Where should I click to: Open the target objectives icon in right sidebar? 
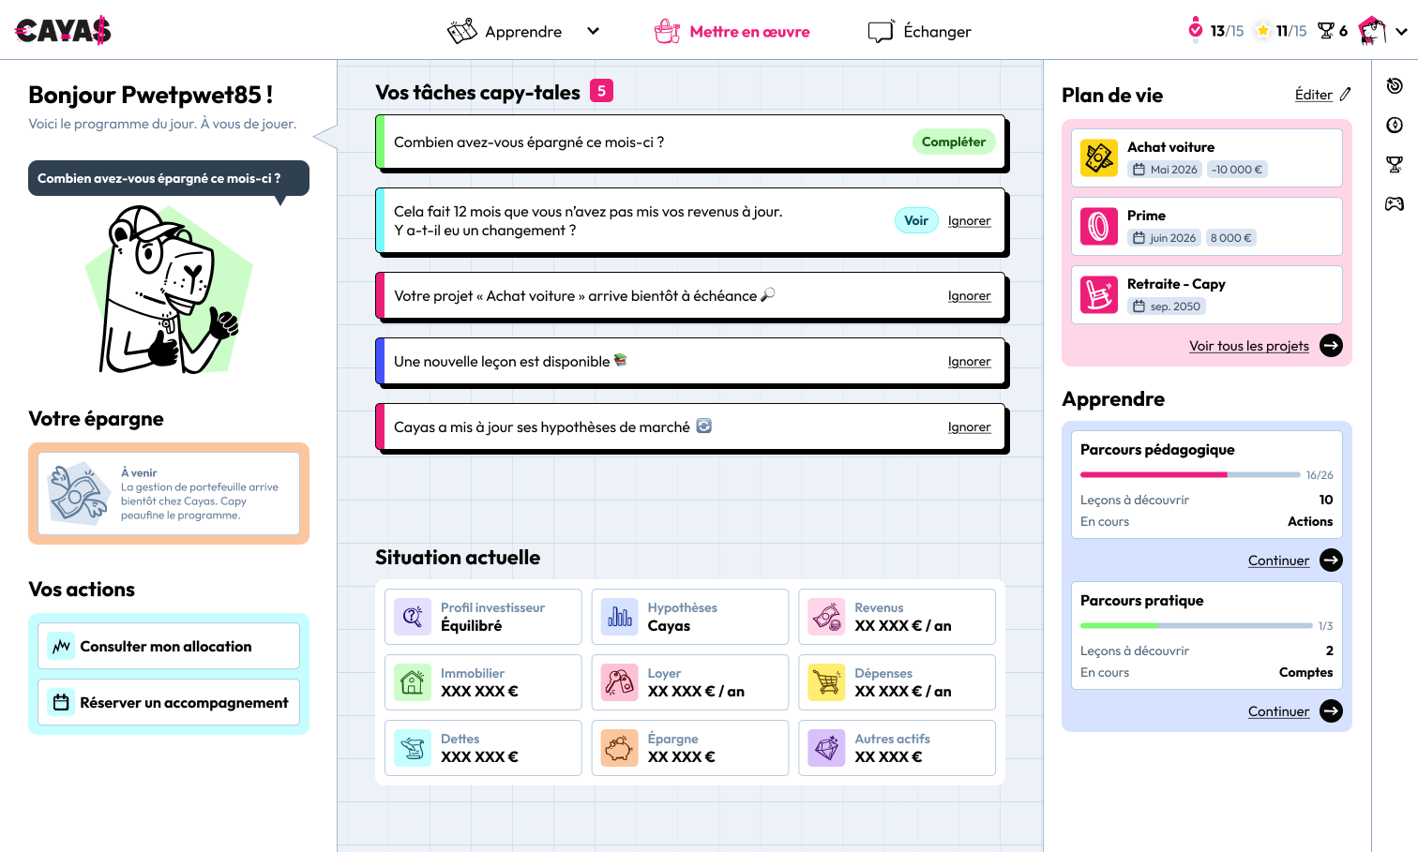(x=1395, y=85)
